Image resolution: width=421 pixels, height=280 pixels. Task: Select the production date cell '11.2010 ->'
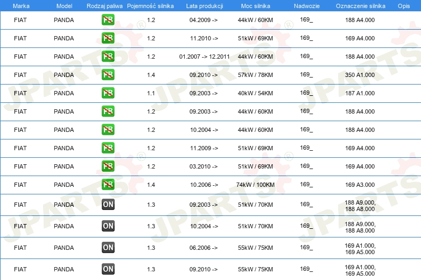[x=204, y=38]
